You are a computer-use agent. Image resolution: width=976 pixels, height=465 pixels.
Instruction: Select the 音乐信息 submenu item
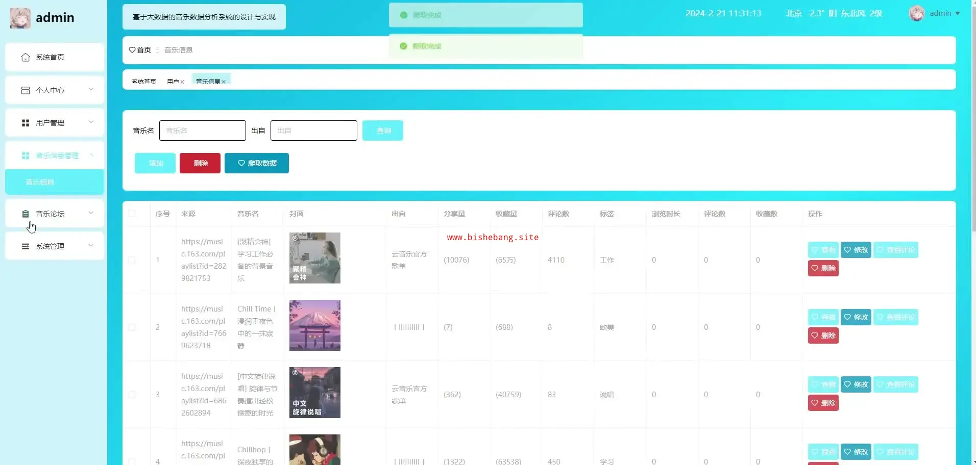tap(55, 182)
